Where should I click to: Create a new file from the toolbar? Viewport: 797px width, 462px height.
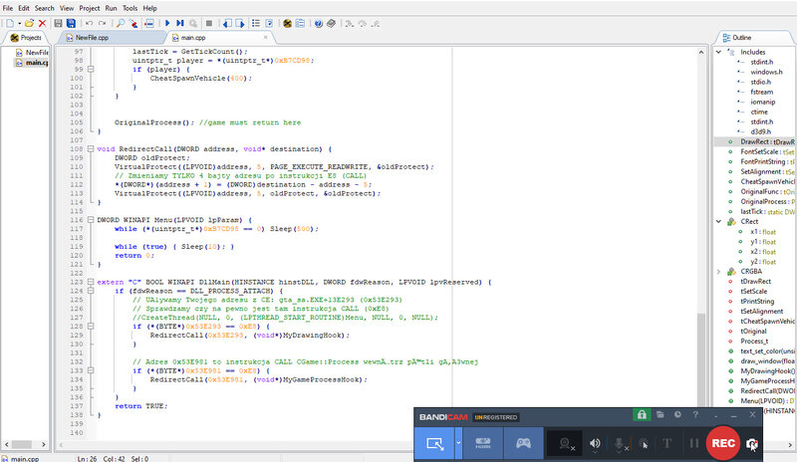tap(10, 23)
